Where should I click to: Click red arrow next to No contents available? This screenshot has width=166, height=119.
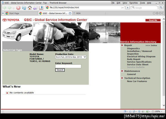[x=7, y=93]
